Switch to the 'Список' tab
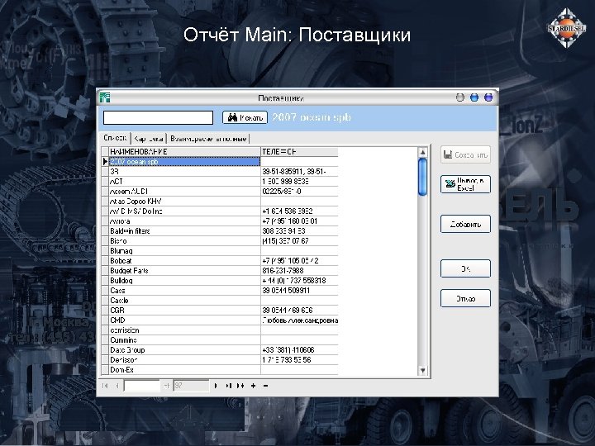 [115, 138]
